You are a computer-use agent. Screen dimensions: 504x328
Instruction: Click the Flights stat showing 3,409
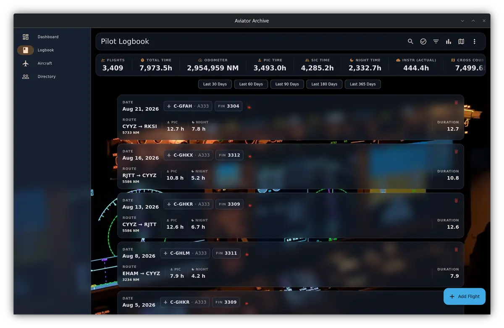pos(113,65)
